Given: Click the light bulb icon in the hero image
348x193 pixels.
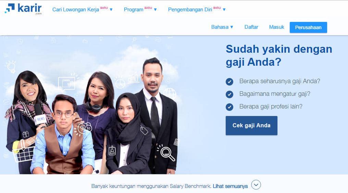Looking at the screenshot, I should coord(11,66).
